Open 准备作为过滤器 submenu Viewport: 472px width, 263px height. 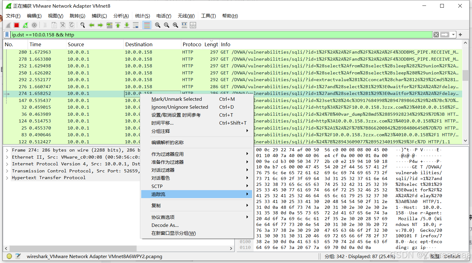pos(197,162)
